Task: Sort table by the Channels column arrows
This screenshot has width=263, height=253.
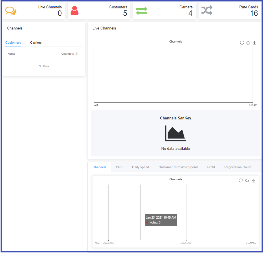Action: 77,54
